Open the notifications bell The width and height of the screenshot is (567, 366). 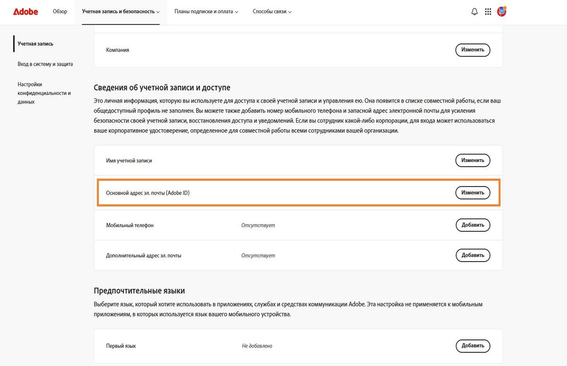pos(474,12)
